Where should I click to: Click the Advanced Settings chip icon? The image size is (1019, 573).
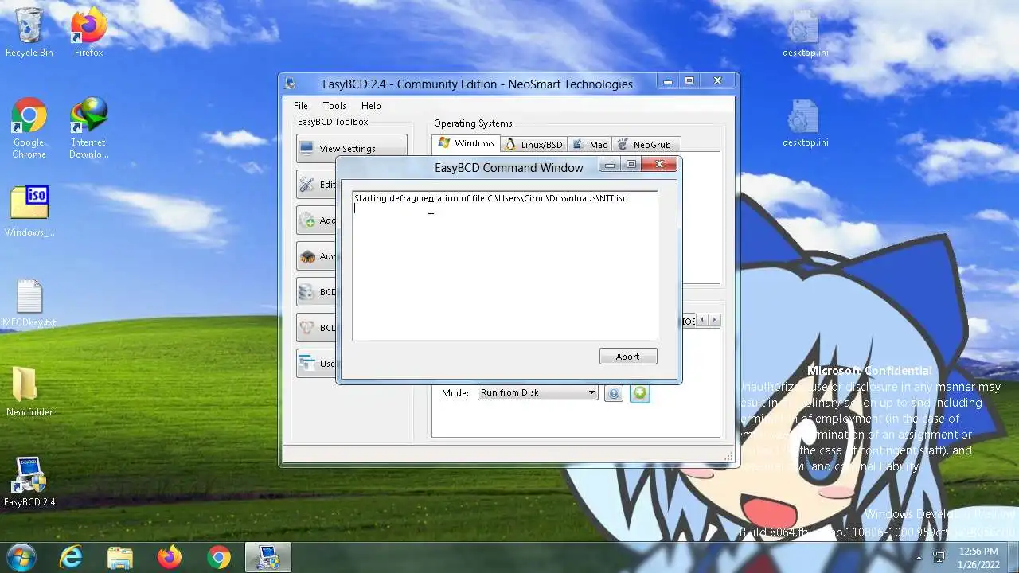[307, 256]
